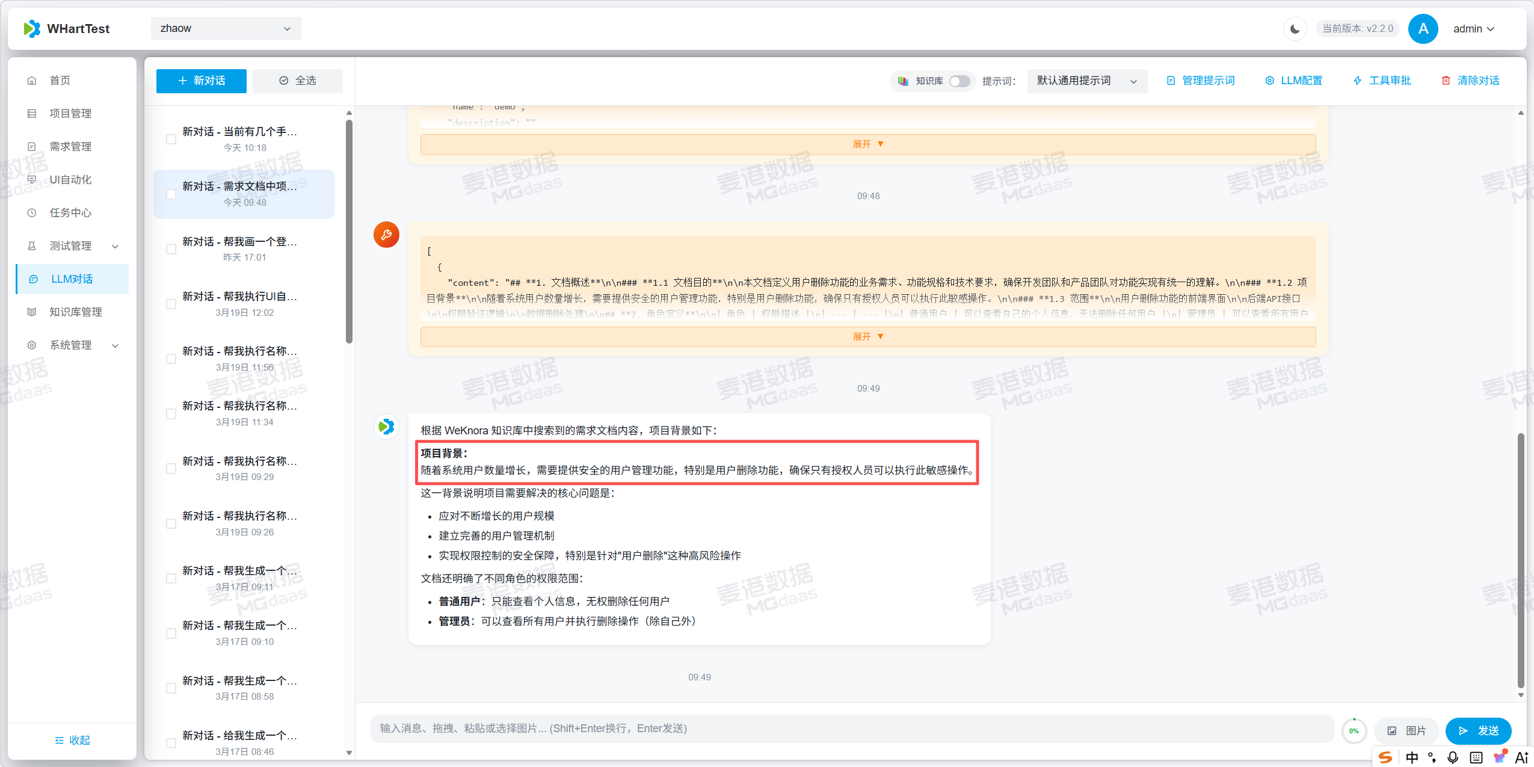The height and width of the screenshot is (767, 1534).
Task: Toggle the 知识库 switch
Action: click(959, 81)
